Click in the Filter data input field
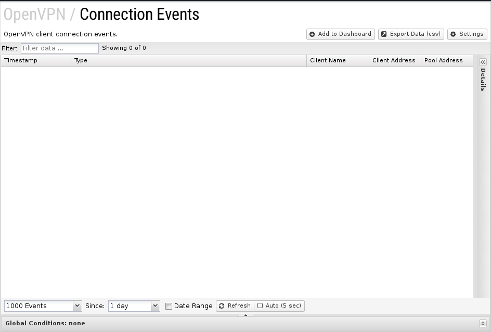This screenshot has height=332, width=491. pos(59,48)
